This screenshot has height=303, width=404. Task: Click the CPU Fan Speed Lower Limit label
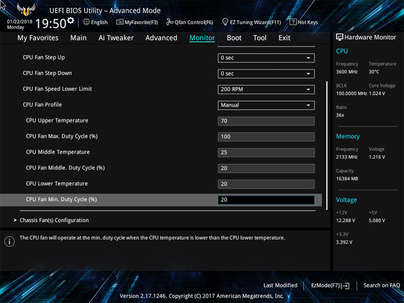(57, 89)
